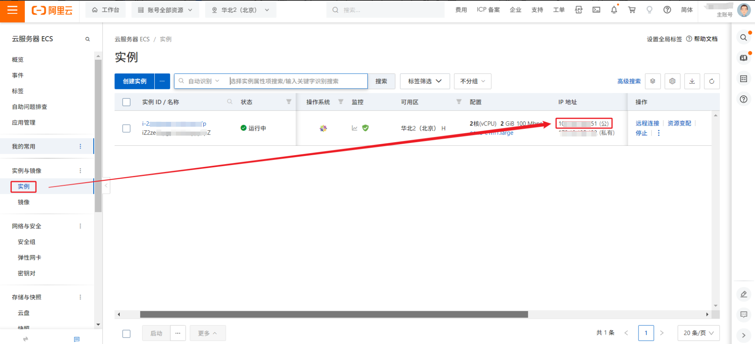Open 概览 in the sidebar

(x=18, y=60)
